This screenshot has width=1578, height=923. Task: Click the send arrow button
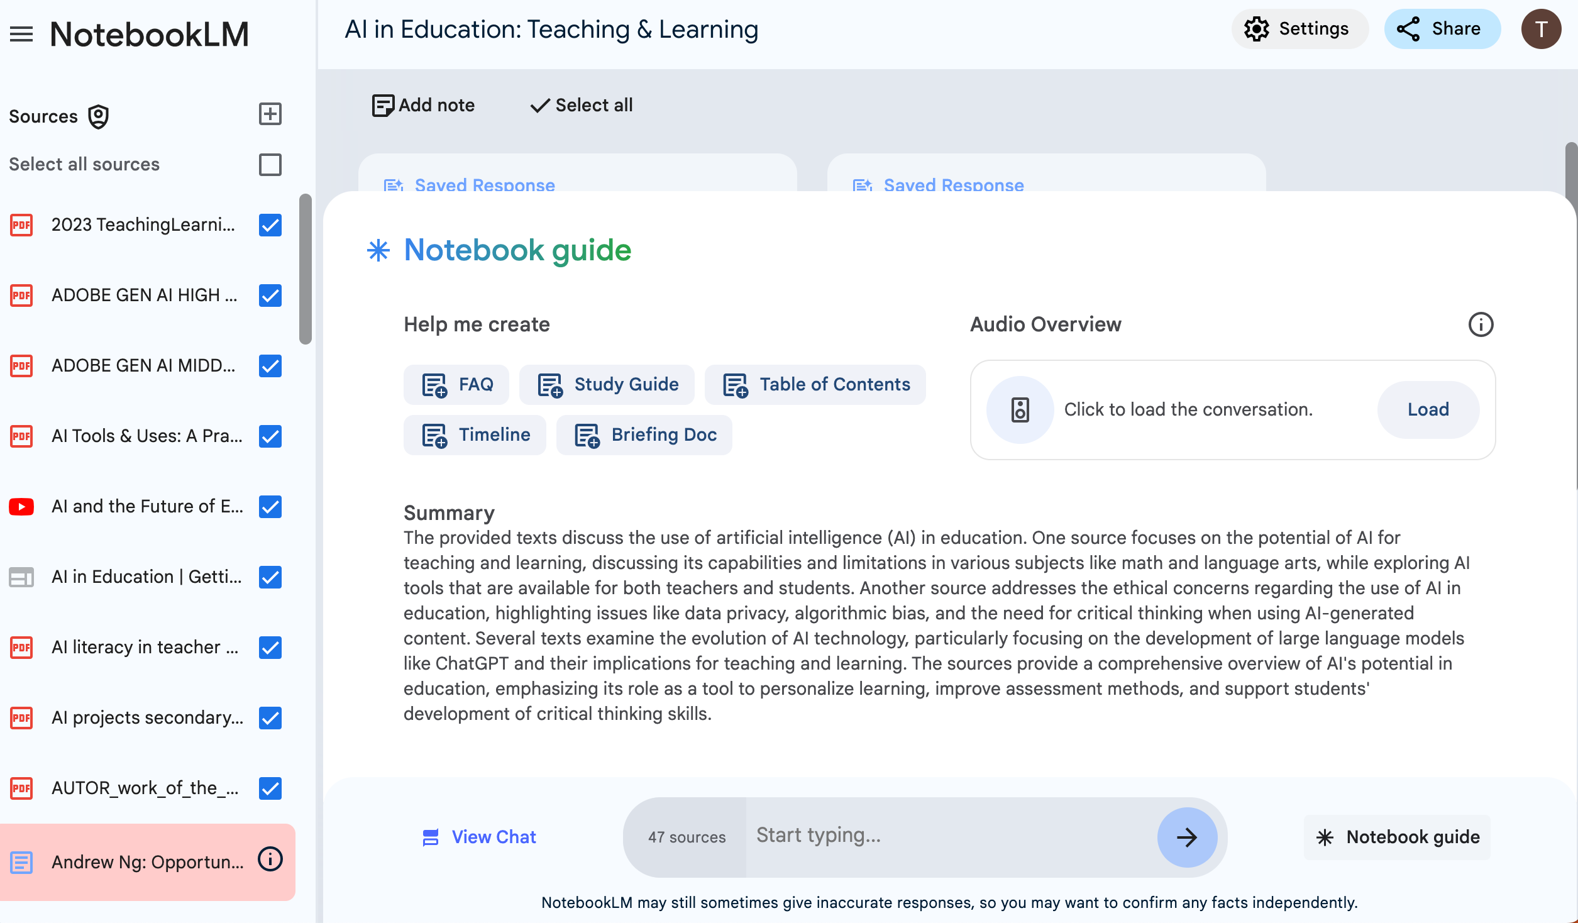(x=1187, y=837)
